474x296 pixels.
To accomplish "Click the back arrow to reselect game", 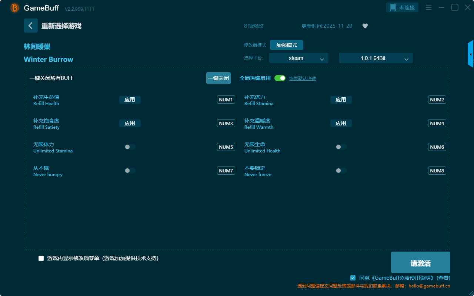I will 30,26.
